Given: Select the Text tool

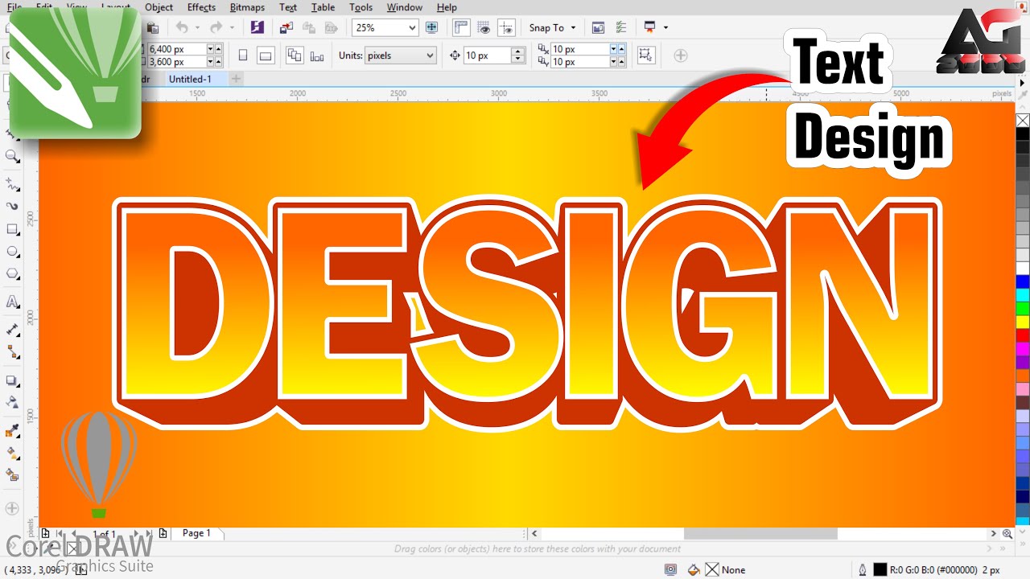Looking at the screenshot, I should coord(13,302).
